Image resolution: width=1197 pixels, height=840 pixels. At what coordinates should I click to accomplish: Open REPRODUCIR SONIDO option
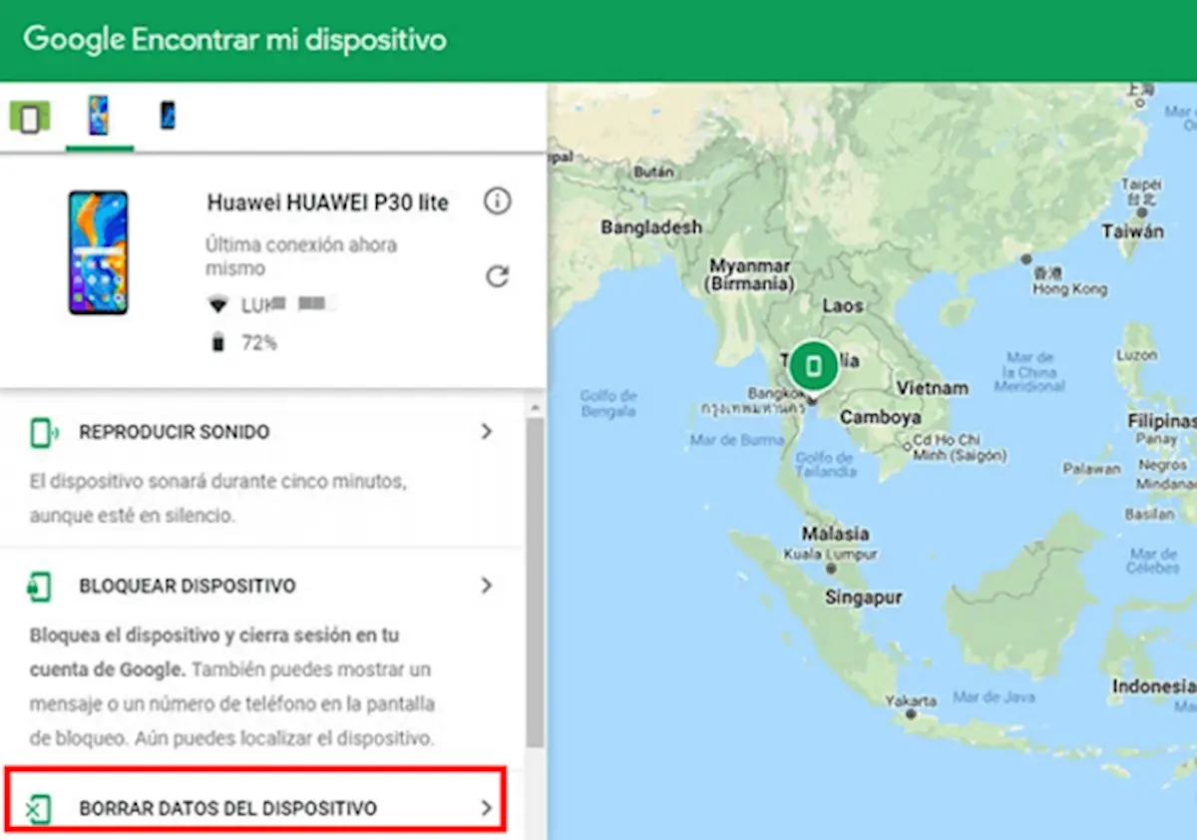click(175, 433)
